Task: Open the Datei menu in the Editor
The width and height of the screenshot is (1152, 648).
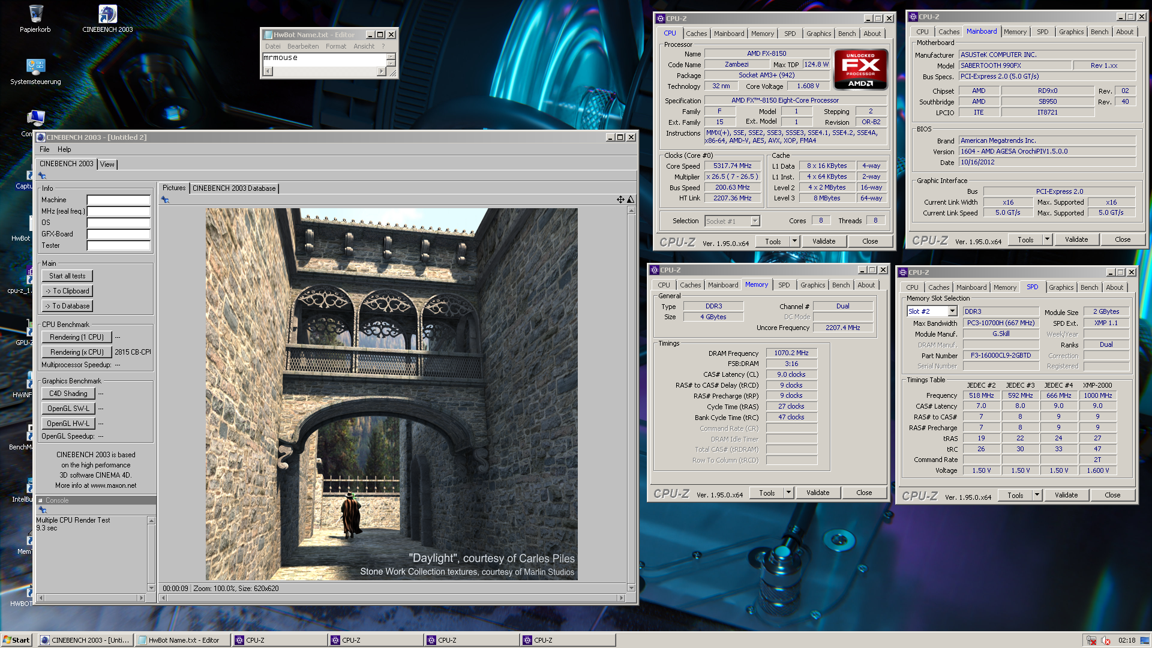Action: point(273,46)
